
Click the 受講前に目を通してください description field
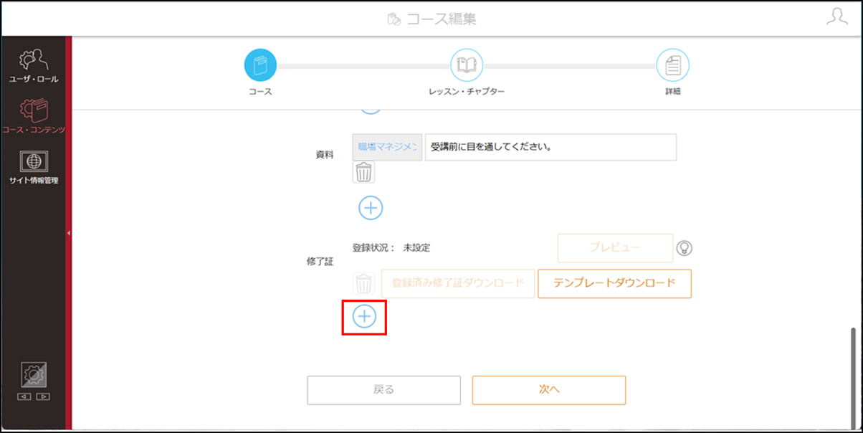(550, 147)
